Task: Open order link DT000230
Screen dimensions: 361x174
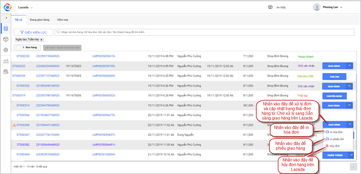Action: click(23, 56)
